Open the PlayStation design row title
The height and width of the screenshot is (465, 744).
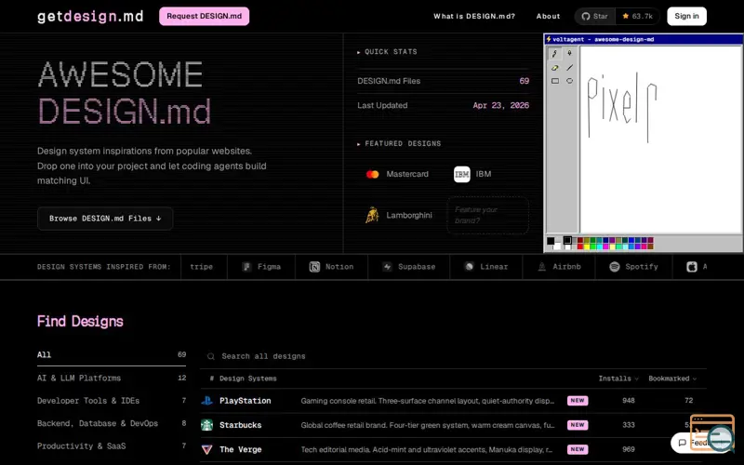245,401
